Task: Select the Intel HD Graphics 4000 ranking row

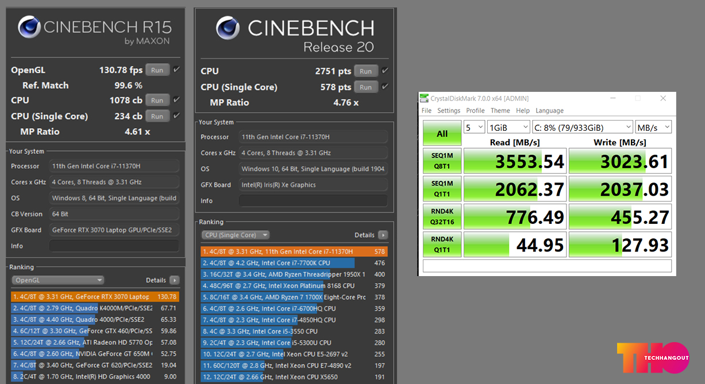Action: pyautogui.click(x=95, y=377)
